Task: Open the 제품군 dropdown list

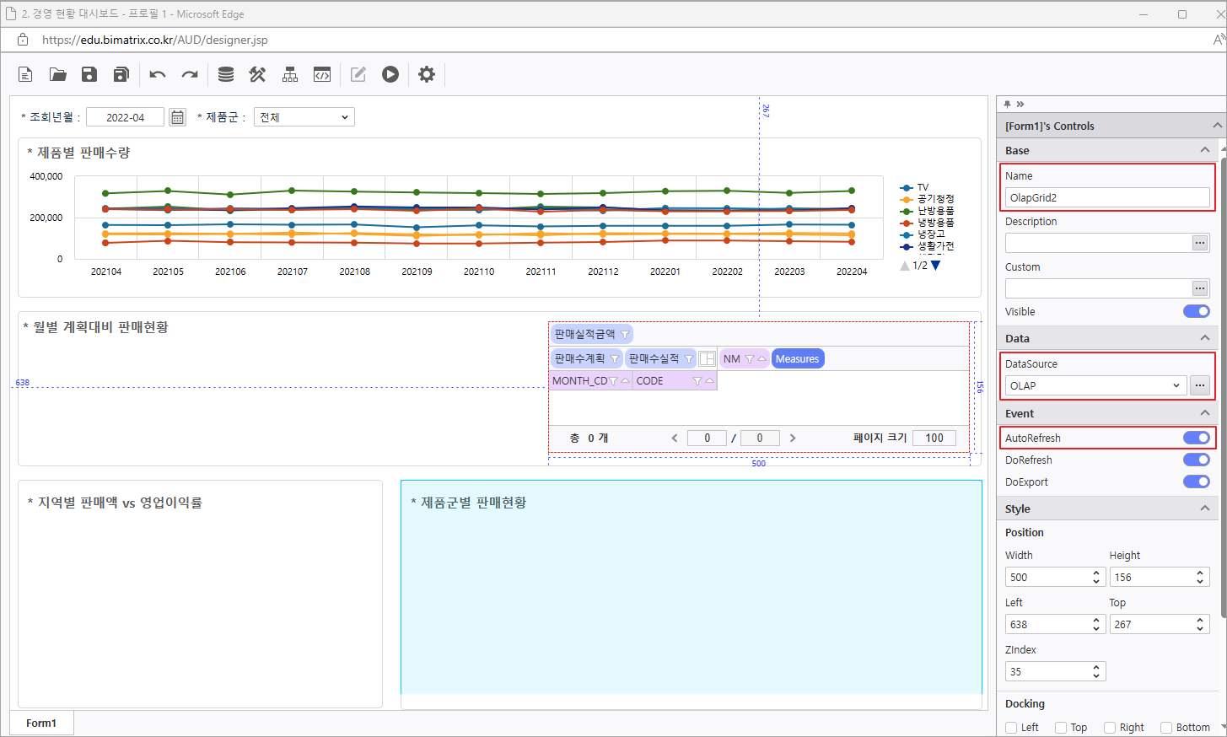Action: coord(304,117)
